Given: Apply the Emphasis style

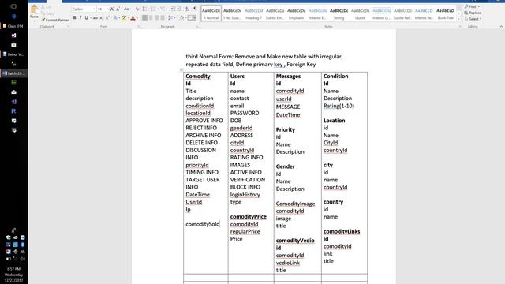Looking at the screenshot, I should click(x=297, y=13).
